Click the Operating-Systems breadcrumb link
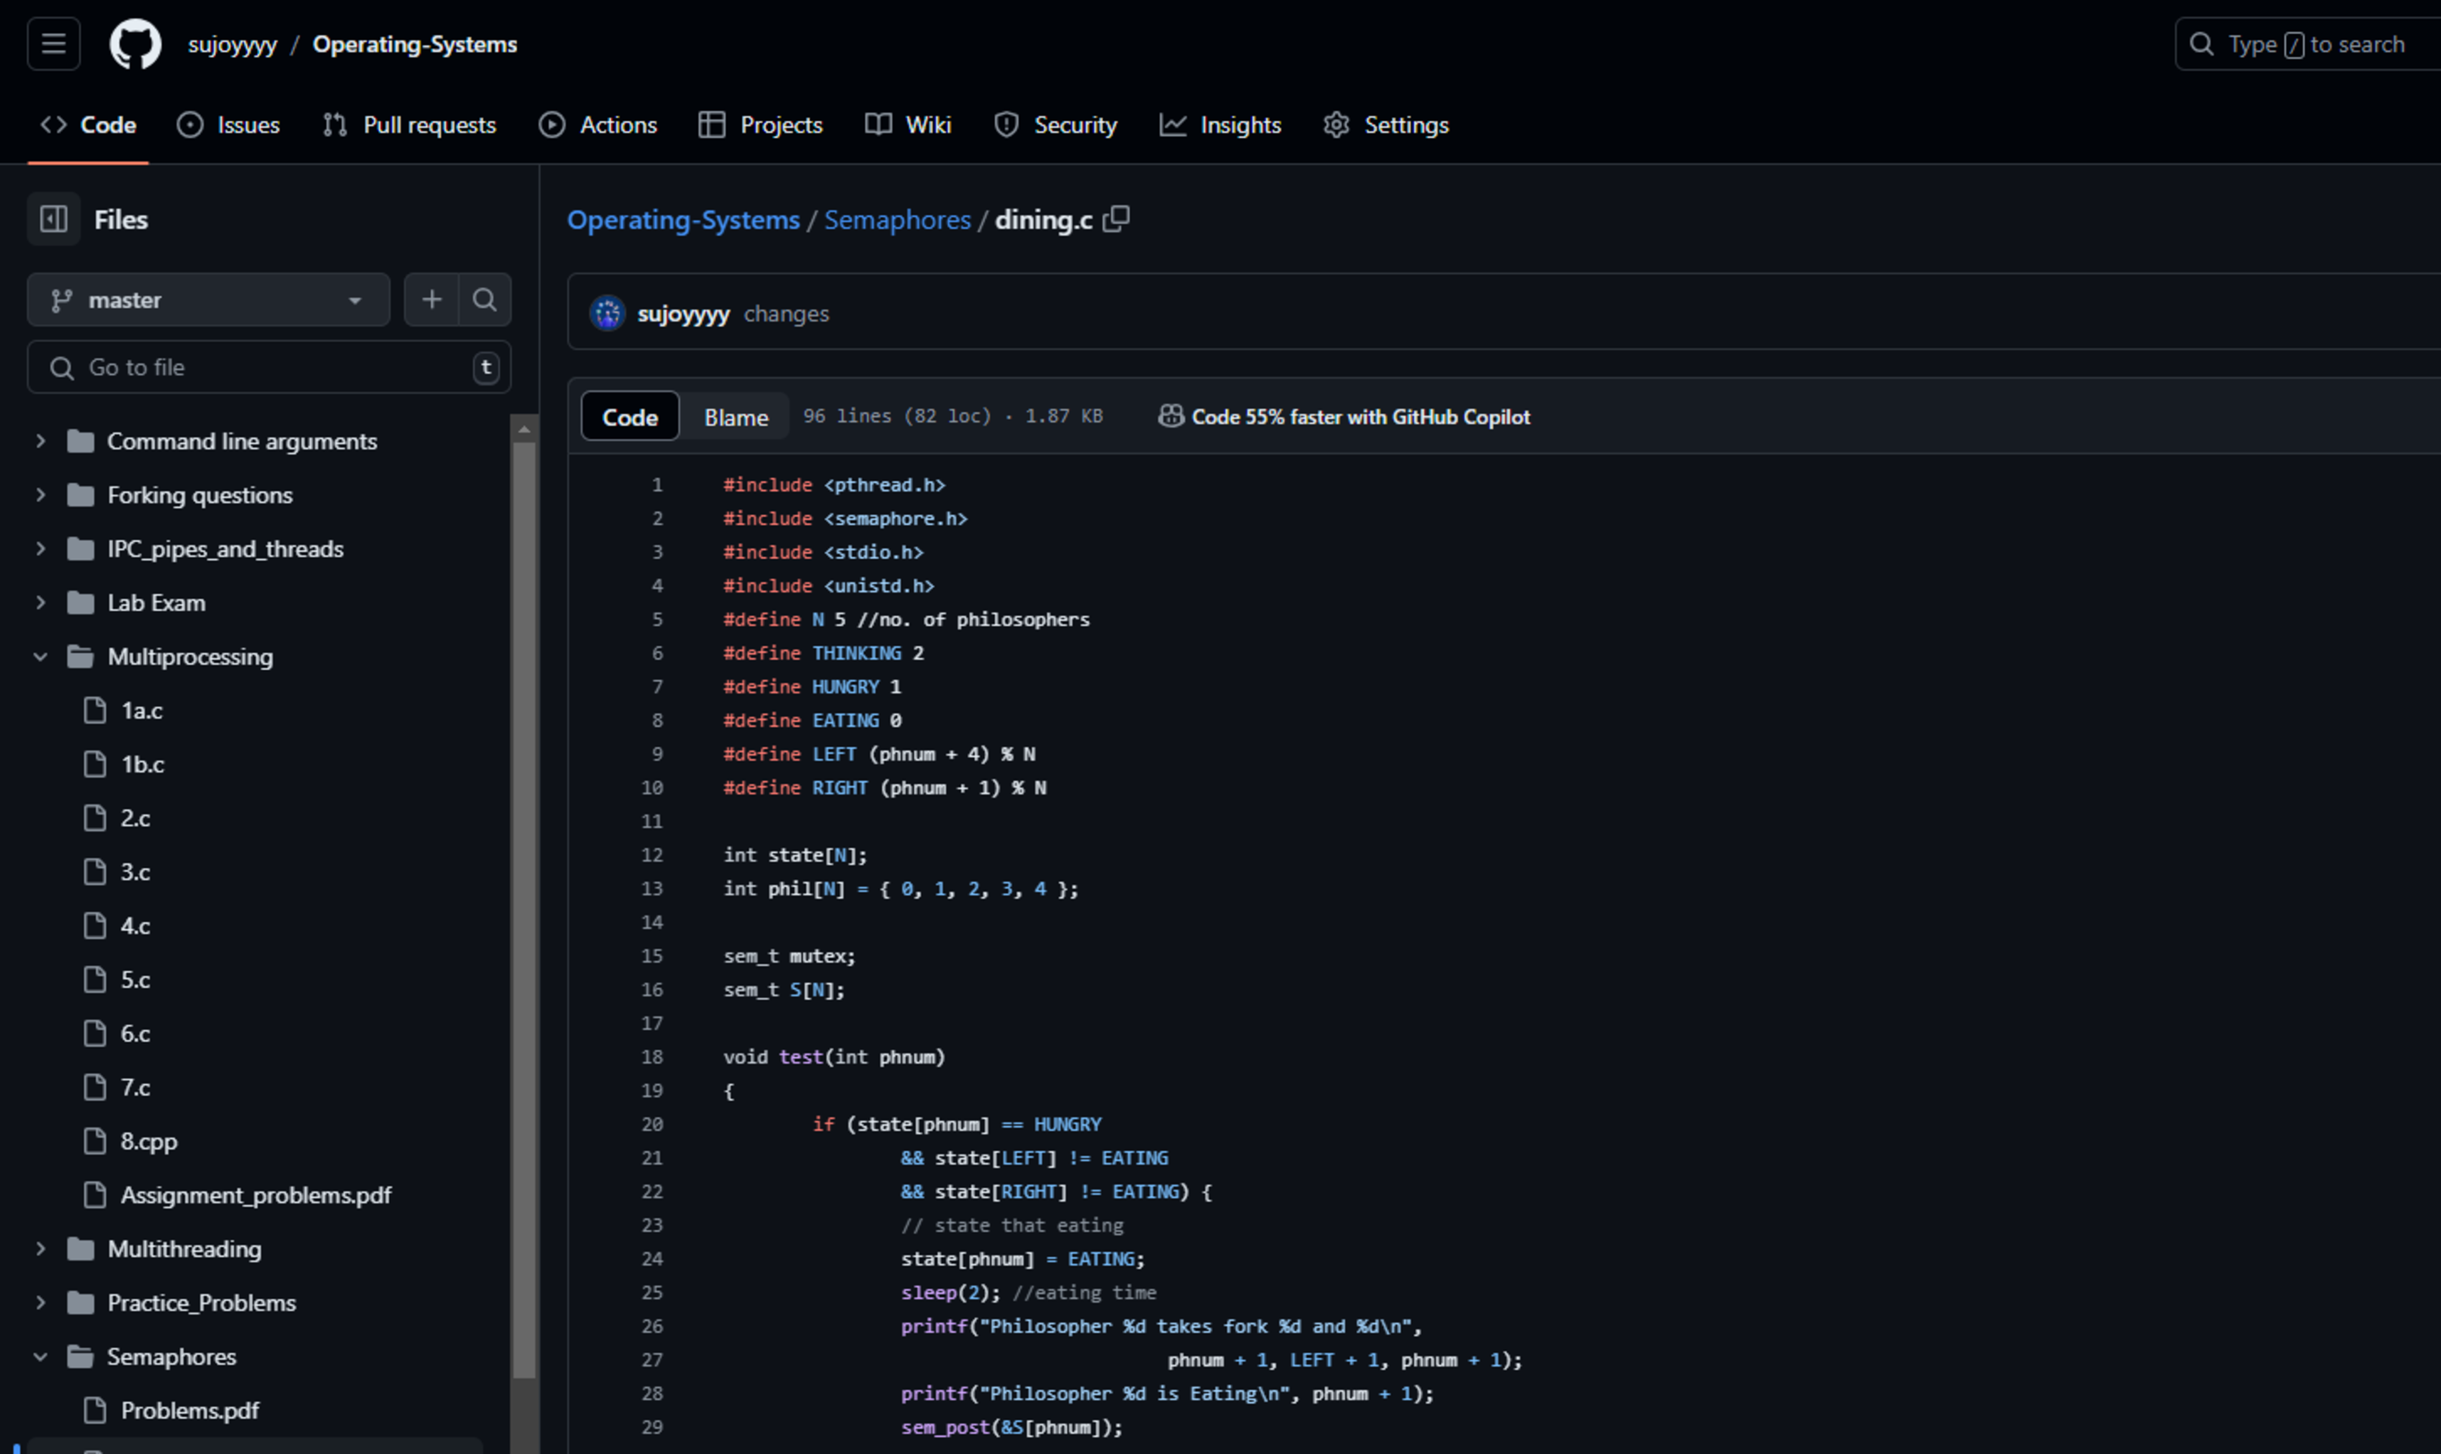 click(683, 220)
